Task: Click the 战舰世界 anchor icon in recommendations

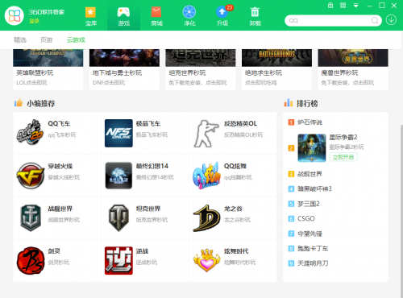Action: [x=31, y=218]
